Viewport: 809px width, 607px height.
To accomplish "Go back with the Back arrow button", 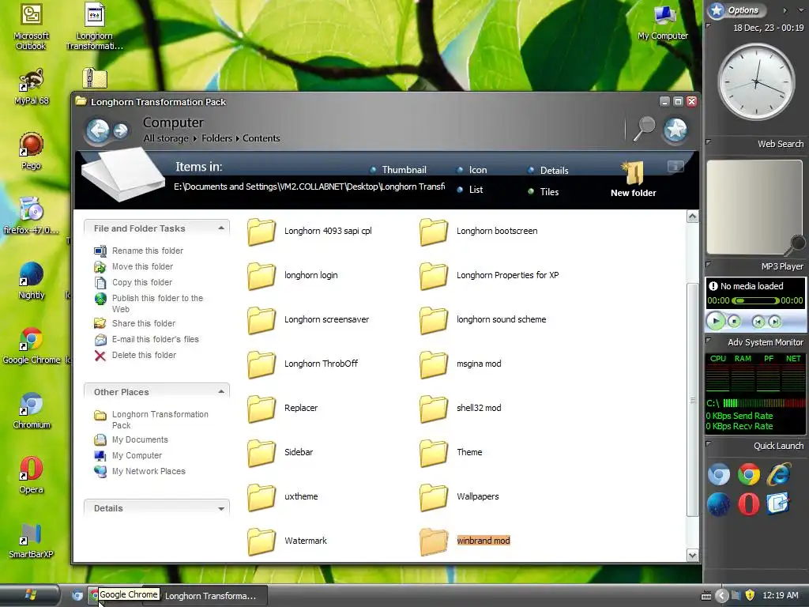I will 98,130.
